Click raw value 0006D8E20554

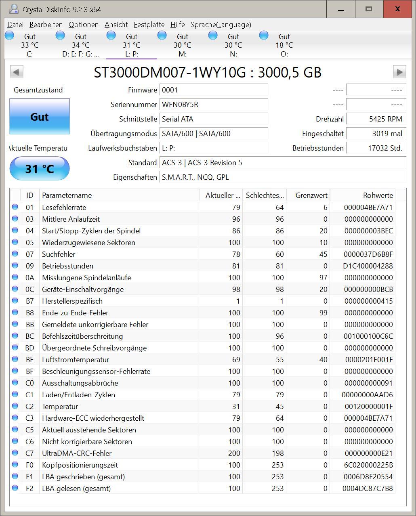tap(368, 476)
